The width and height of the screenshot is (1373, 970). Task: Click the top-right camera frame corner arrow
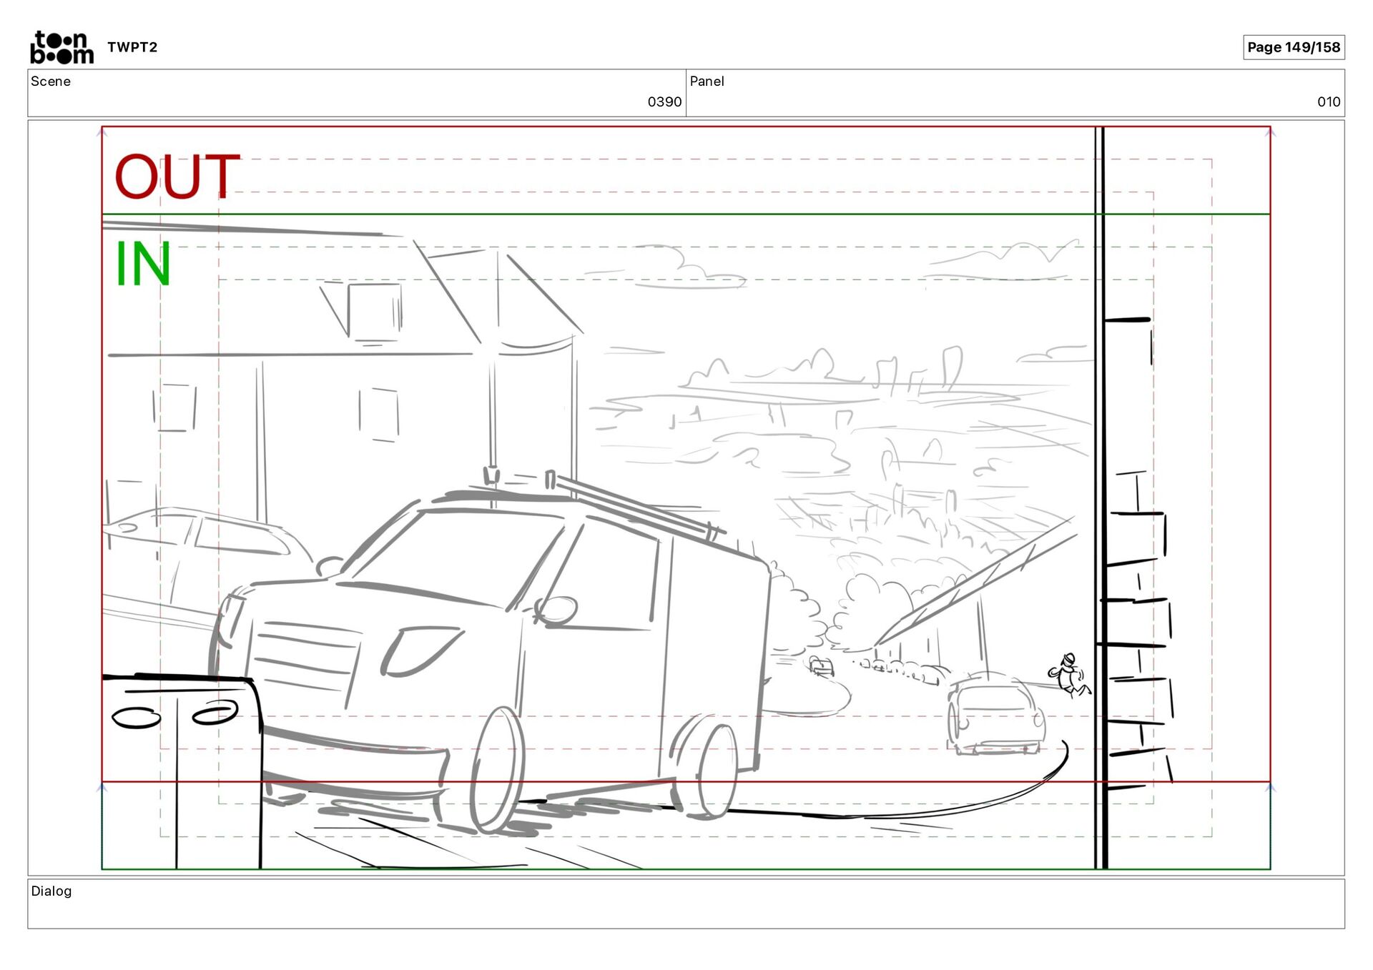pos(1270,132)
